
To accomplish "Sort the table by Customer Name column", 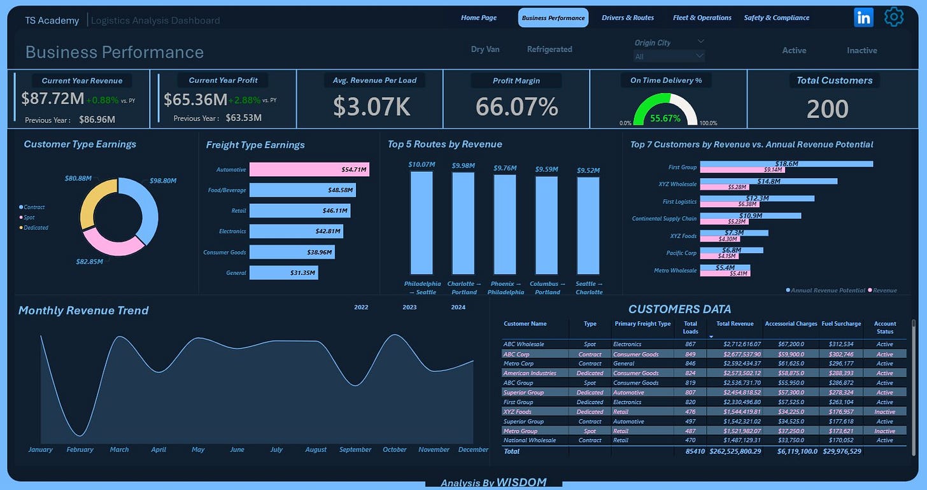I will click(x=525, y=324).
